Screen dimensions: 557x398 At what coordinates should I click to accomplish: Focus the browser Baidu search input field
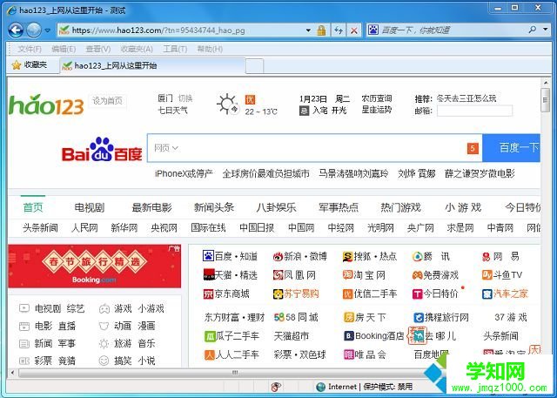pyautogui.click(x=452, y=30)
